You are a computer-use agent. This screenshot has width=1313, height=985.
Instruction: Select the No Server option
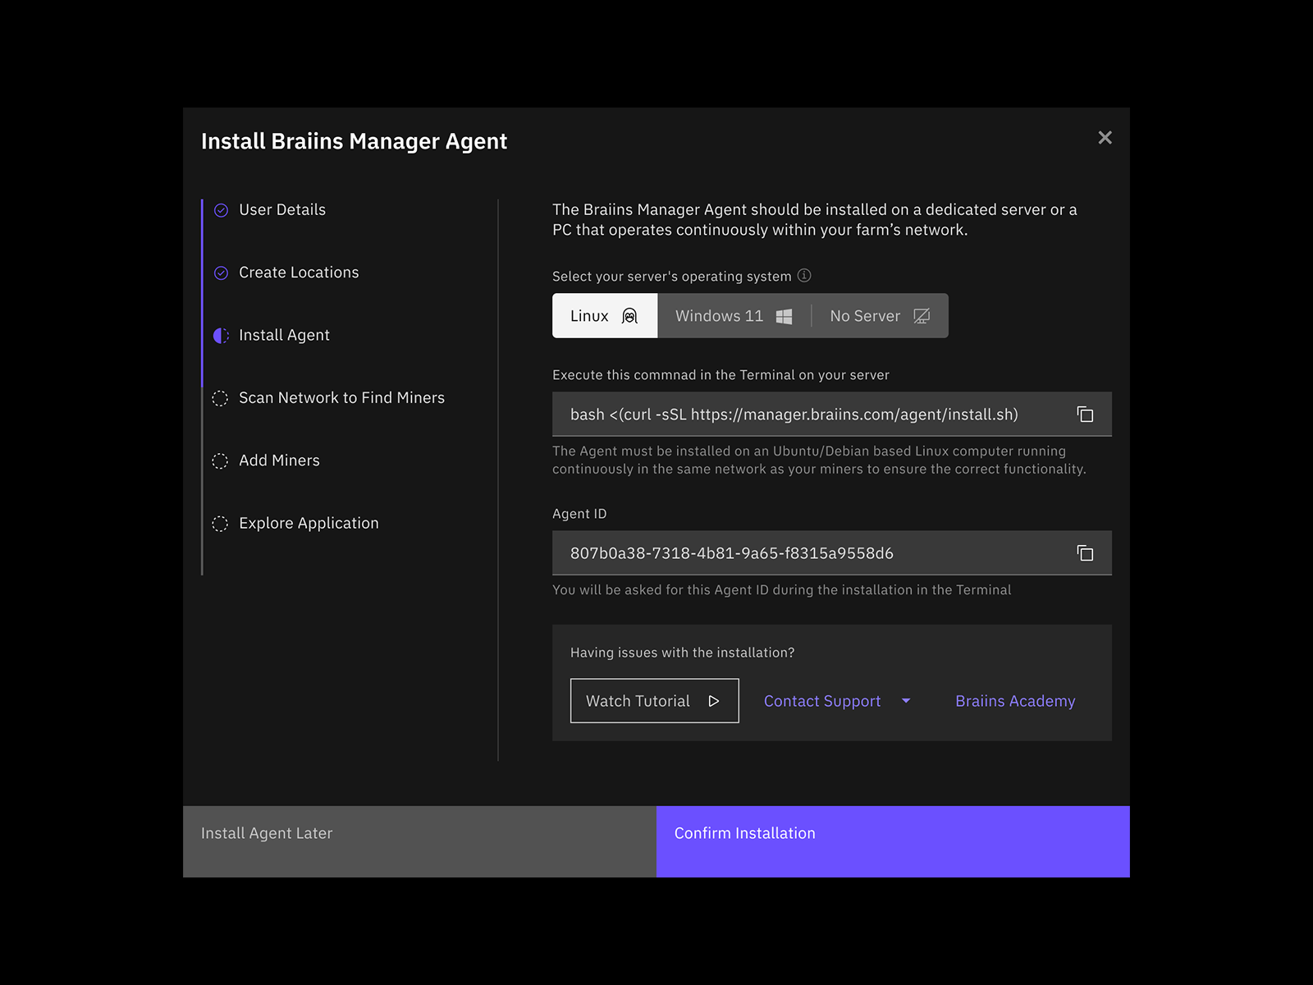coord(880,316)
